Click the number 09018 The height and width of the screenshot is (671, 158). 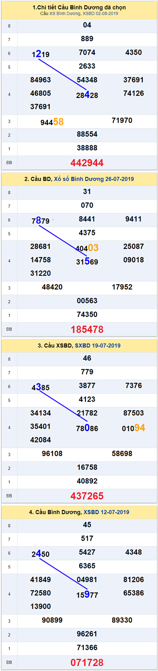tap(133, 260)
